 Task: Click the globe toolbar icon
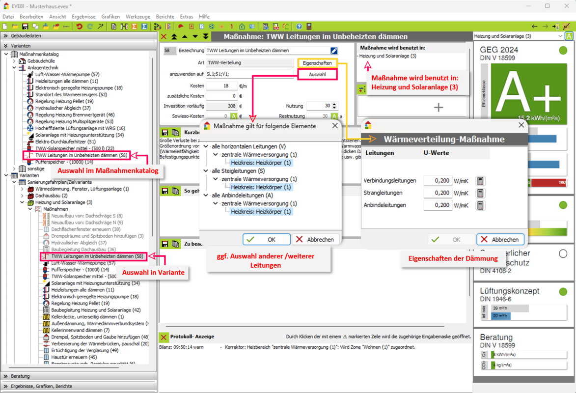coord(212,27)
